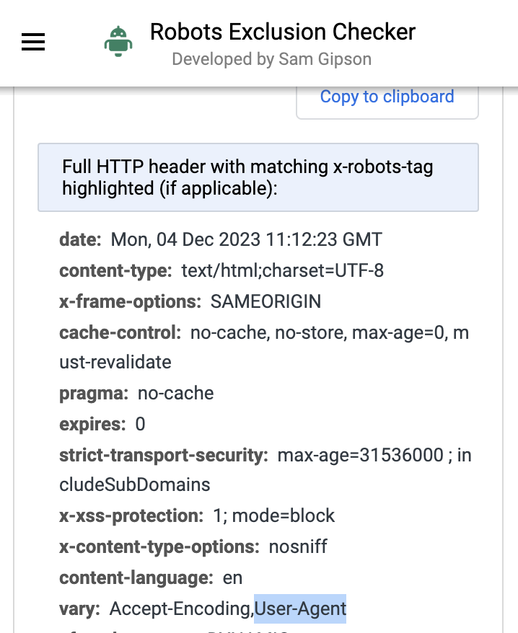Viewport: 518px width, 633px height.
Task: Click the Full HTTP header info banner
Action: [x=258, y=177]
